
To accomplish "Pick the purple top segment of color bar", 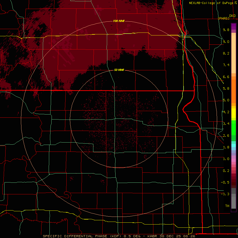I will click(x=234, y=26).
